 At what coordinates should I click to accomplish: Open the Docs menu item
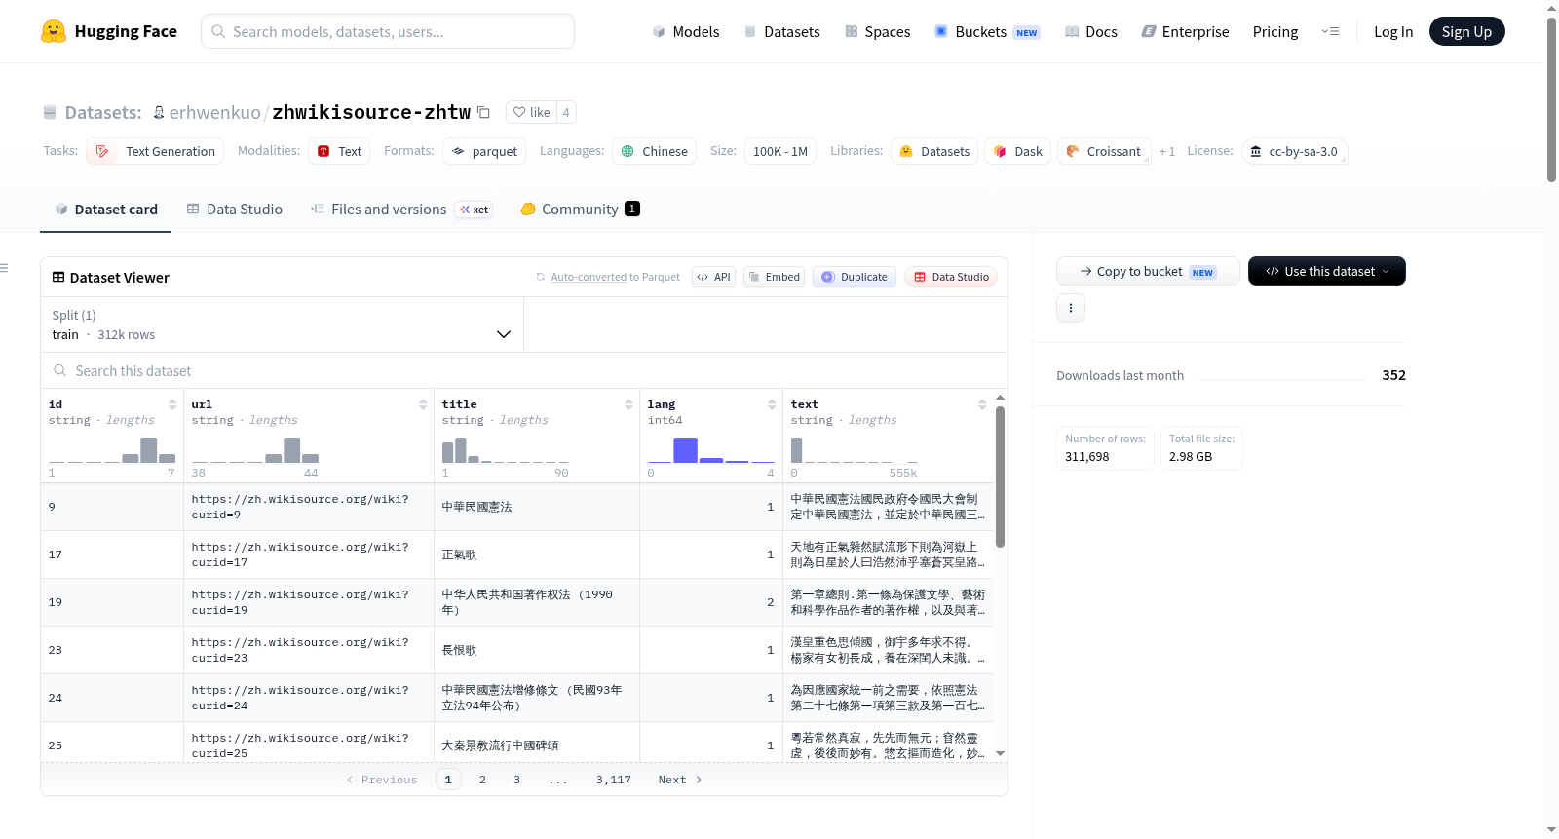[x=1090, y=32]
